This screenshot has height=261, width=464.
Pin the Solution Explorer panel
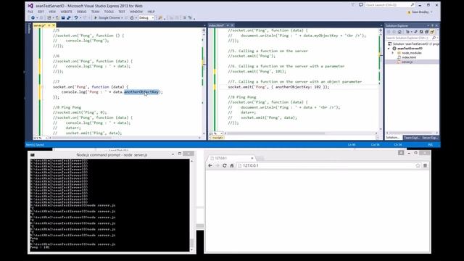432,26
